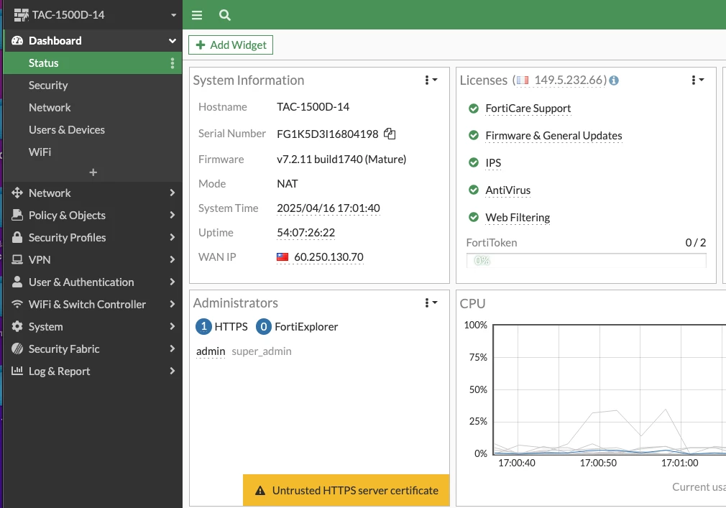Open Administrators widget options menu
The width and height of the screenshot is (726, 508).
pos(431,303)
